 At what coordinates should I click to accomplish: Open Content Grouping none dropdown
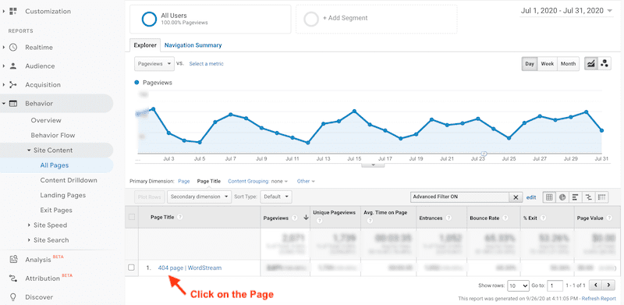pos(280,181)
